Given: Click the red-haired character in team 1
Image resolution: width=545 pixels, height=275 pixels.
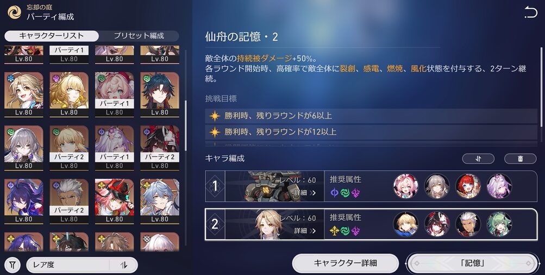Looking at the screenshot, I should click(468, 186).
